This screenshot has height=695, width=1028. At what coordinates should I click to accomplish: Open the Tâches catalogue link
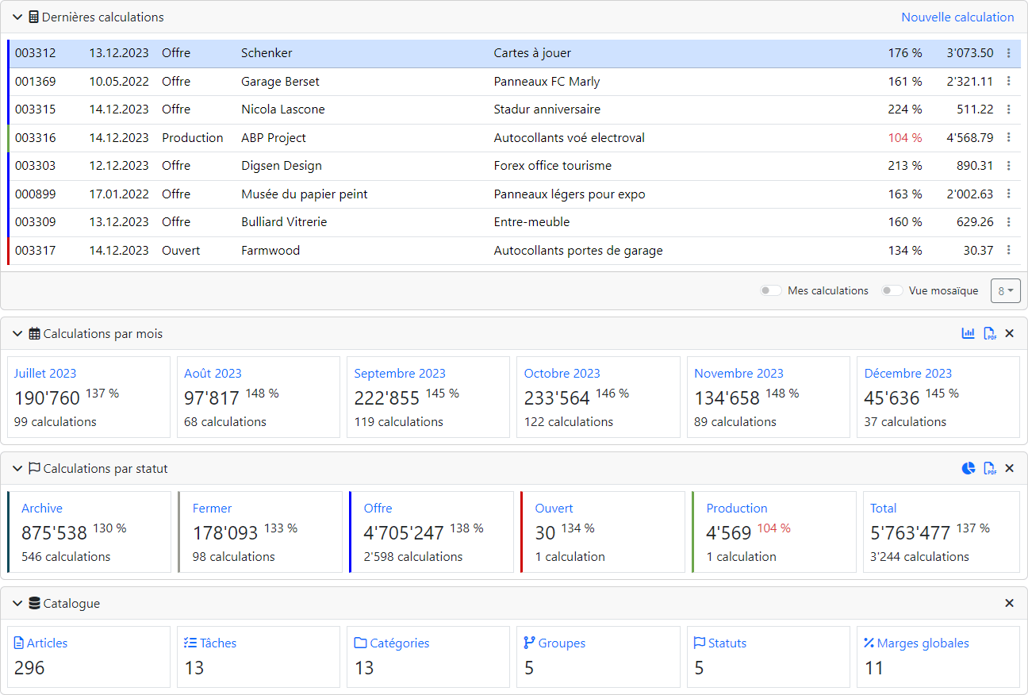pyautogui.click(x=210, y=643)
